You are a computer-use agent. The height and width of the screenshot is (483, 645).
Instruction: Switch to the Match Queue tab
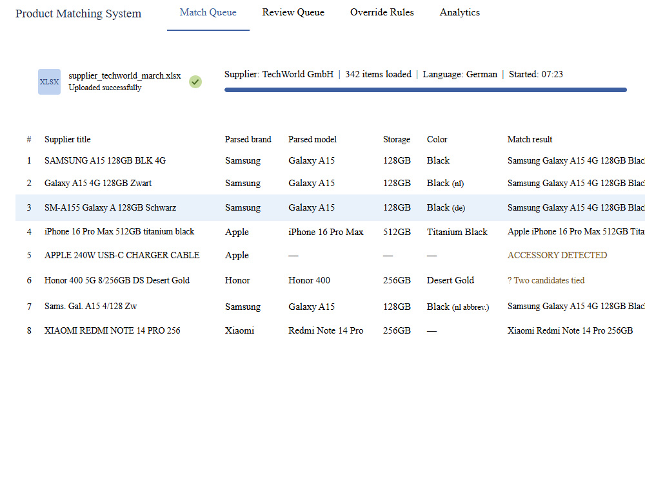click(208, 12)
